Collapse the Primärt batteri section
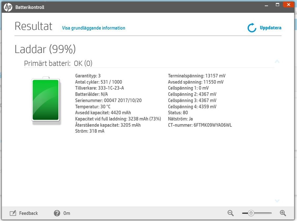 click(277, 61)
